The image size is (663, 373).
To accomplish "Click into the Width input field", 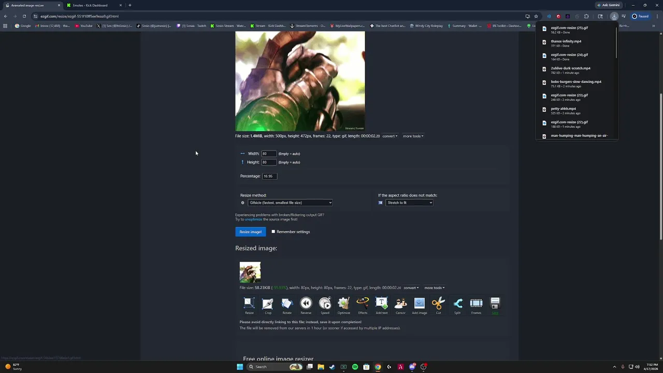I will pyautogui.click(x=268, y=153).
